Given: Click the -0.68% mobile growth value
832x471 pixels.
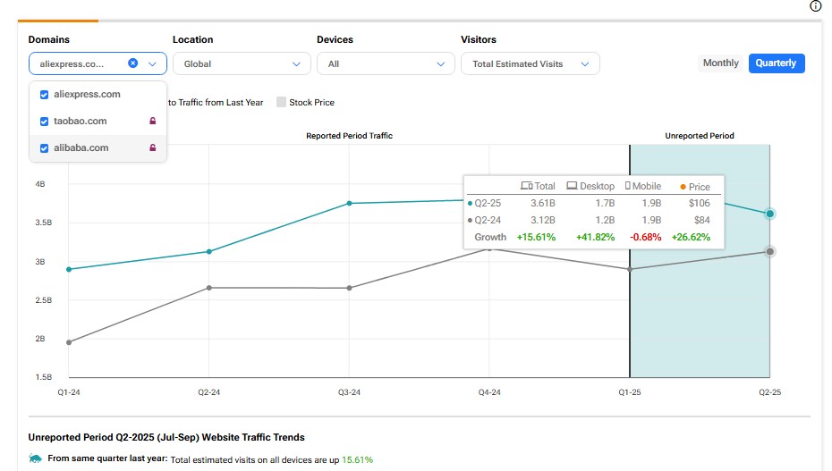Looking at the screenshot, I should click(x=645, y=237).
